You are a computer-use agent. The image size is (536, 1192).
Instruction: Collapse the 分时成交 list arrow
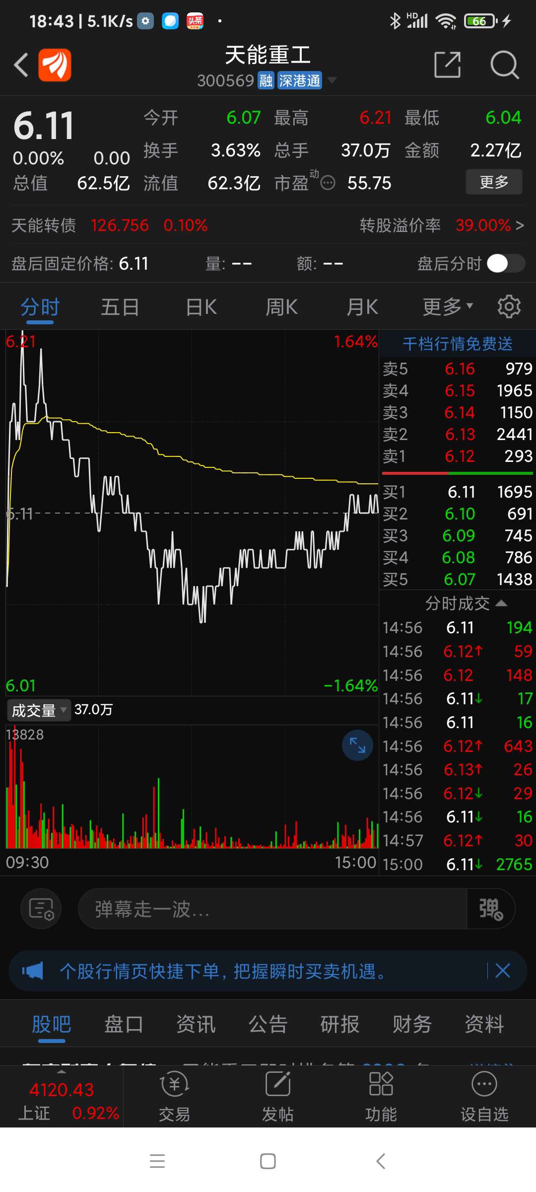501,603
